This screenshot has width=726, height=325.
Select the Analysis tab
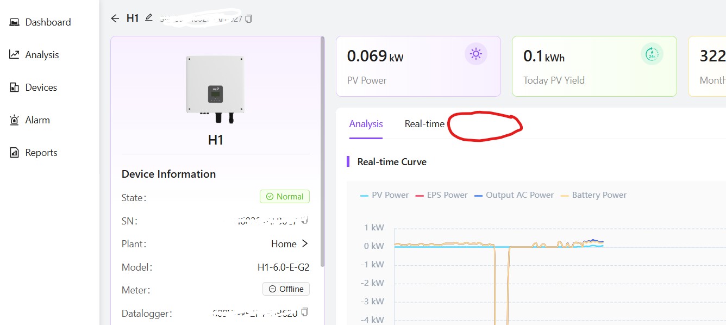(366, 124)
